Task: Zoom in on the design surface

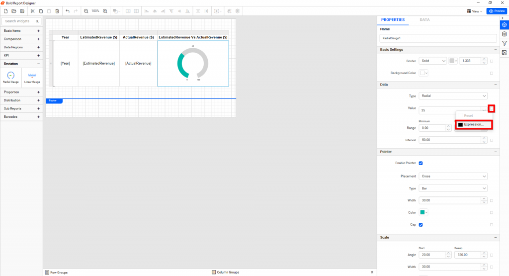Action: tap(105, 11)
